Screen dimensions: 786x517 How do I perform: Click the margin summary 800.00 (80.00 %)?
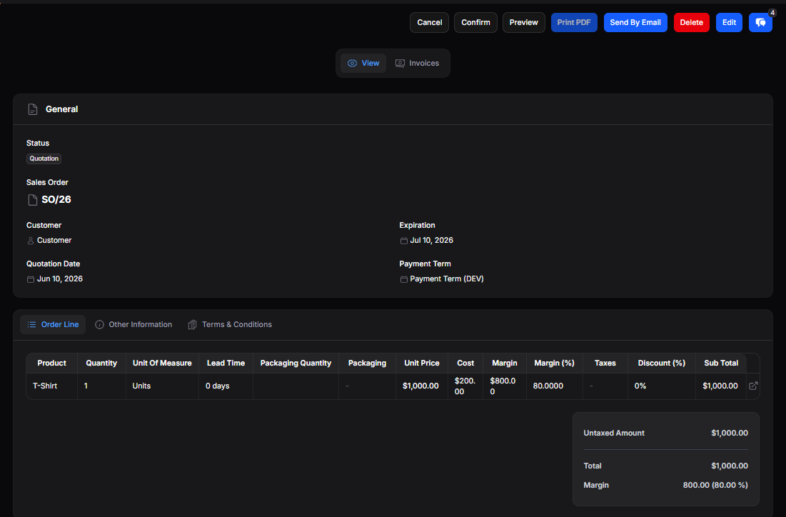pos(715,485)
